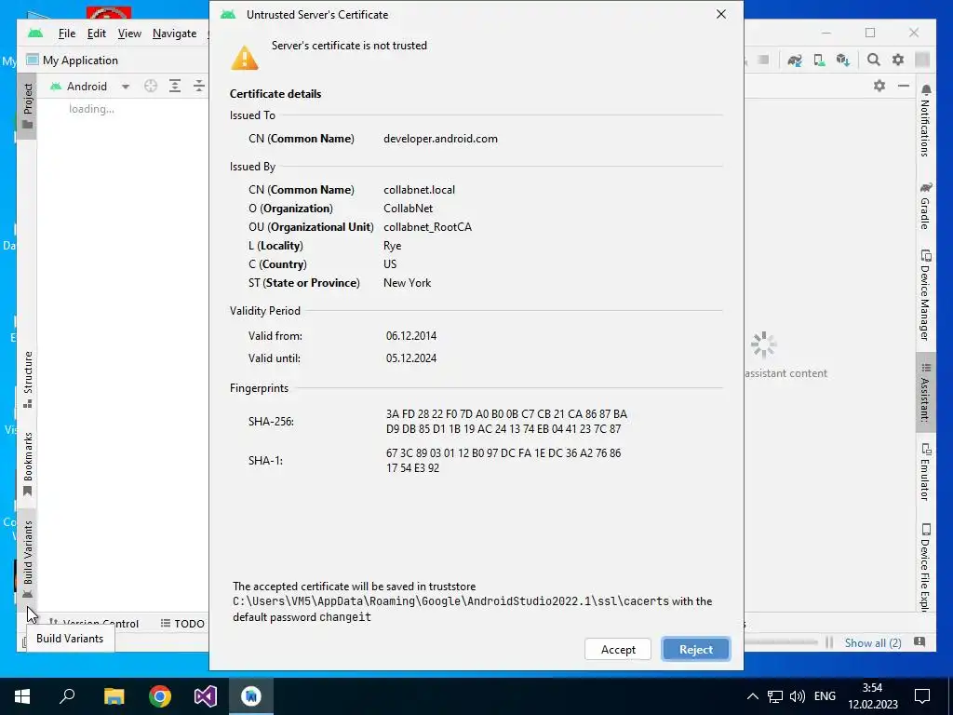Open the Bookmarks tool window tab
This screenshot has height=715, width=953.
tap(27, 465)
